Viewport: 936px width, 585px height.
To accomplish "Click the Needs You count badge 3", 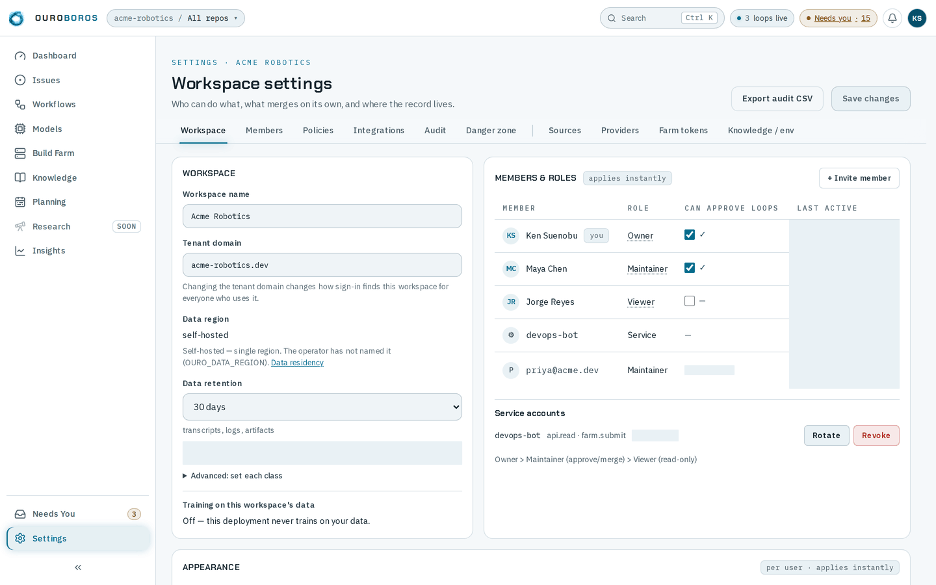I will pos(134,514).
